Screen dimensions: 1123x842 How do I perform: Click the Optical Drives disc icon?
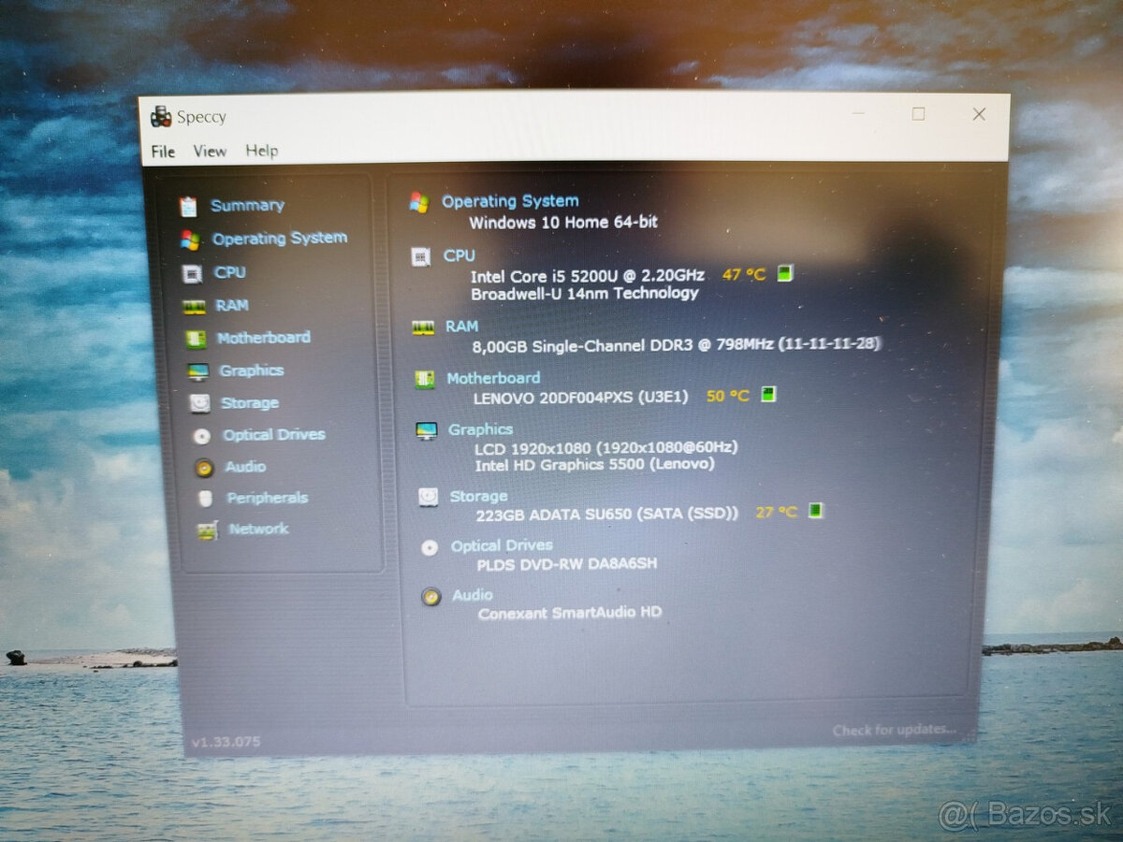200,434
